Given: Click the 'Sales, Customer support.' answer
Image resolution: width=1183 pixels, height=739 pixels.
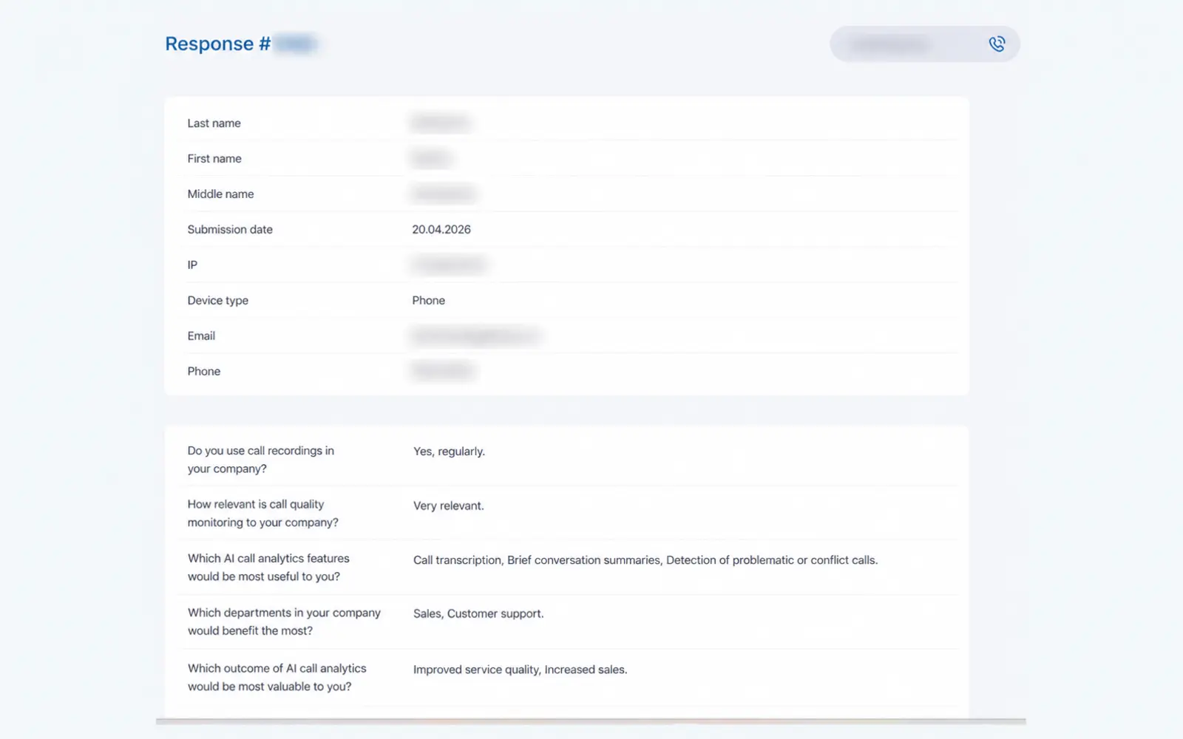Looking at the screenshot, I should point(478,614).
